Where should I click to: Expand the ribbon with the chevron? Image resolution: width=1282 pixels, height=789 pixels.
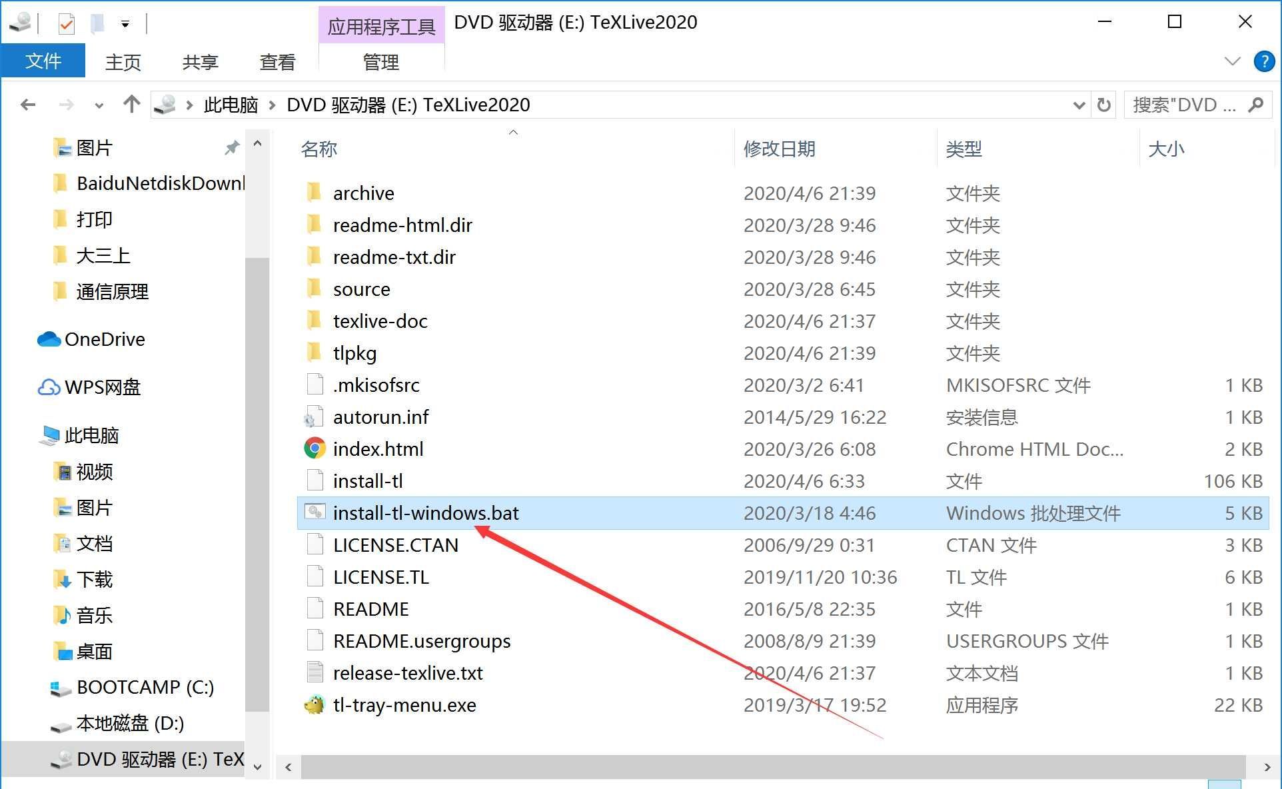[x=1233, y=61]
